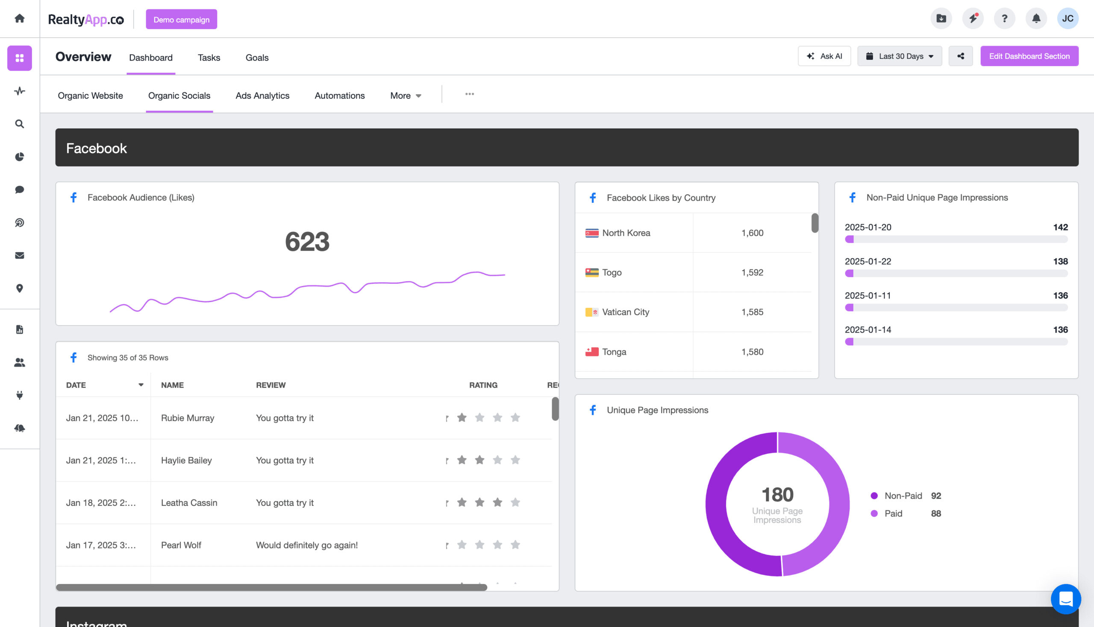
Task: Click Togo in country list
Action: (612, 273)
